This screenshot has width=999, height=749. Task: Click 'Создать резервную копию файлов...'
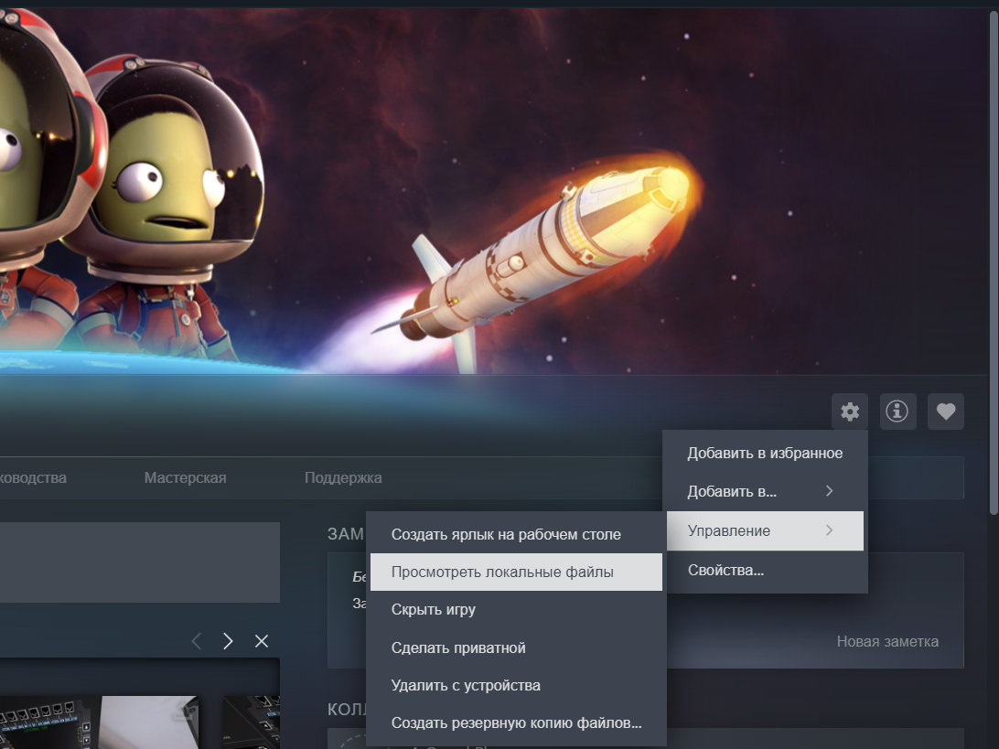[x=516, y=722]
